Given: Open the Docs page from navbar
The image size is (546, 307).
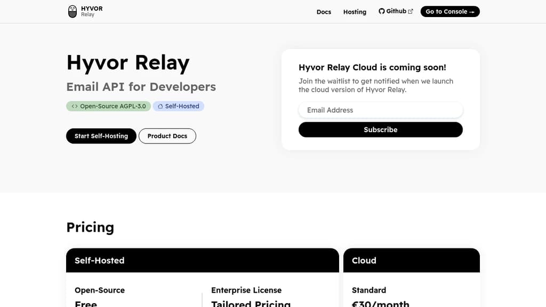Looking at the screenshot, I should [324, 12].
